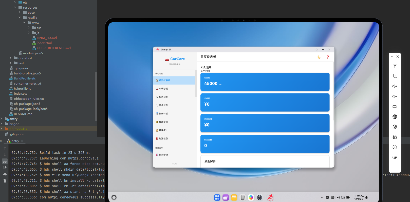The image size is (410, 202).
Task: Open yellow Files icon in dock
Action: pos(234,198)
